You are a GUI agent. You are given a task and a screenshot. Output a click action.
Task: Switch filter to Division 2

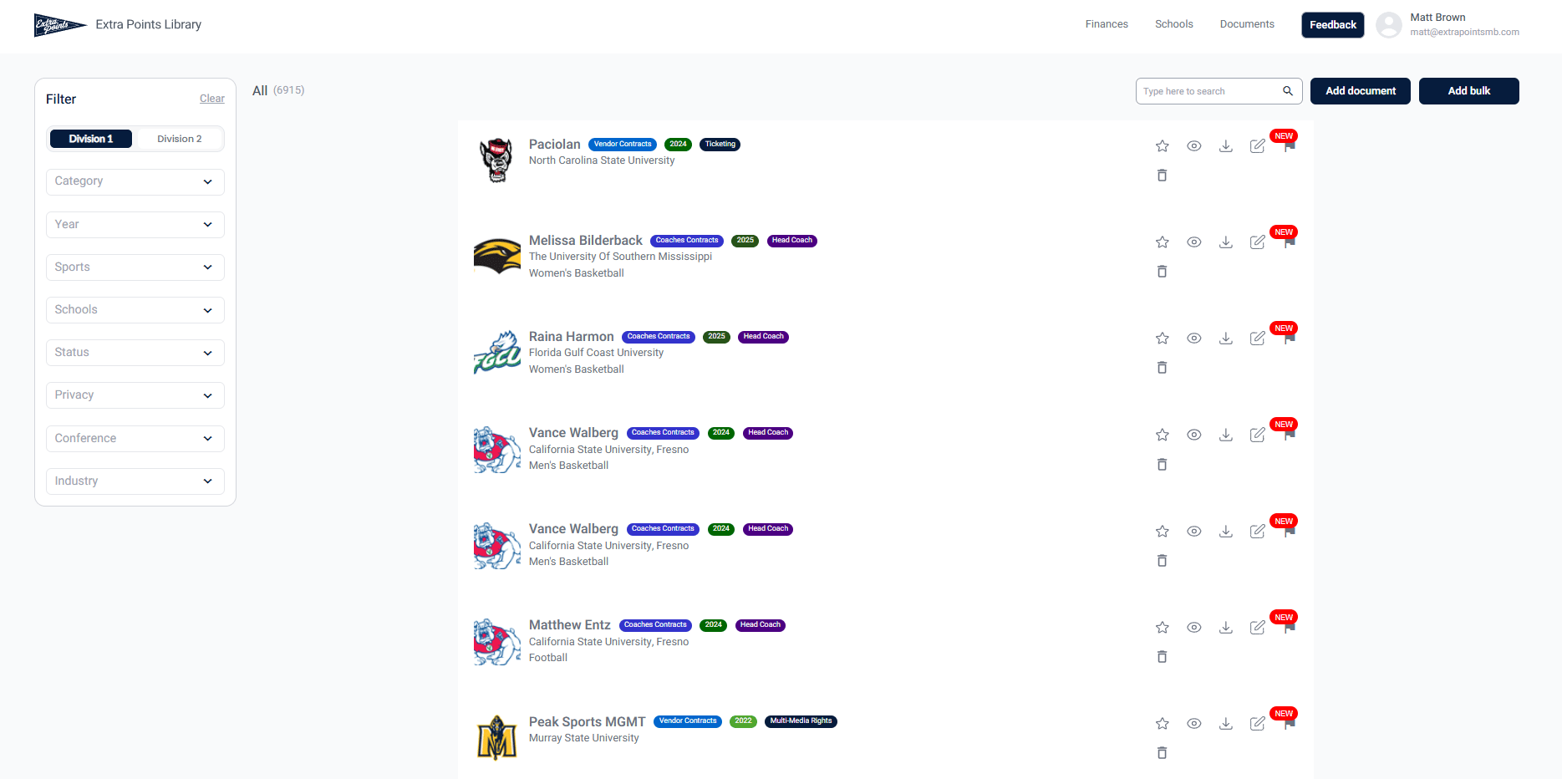(180, 139)
